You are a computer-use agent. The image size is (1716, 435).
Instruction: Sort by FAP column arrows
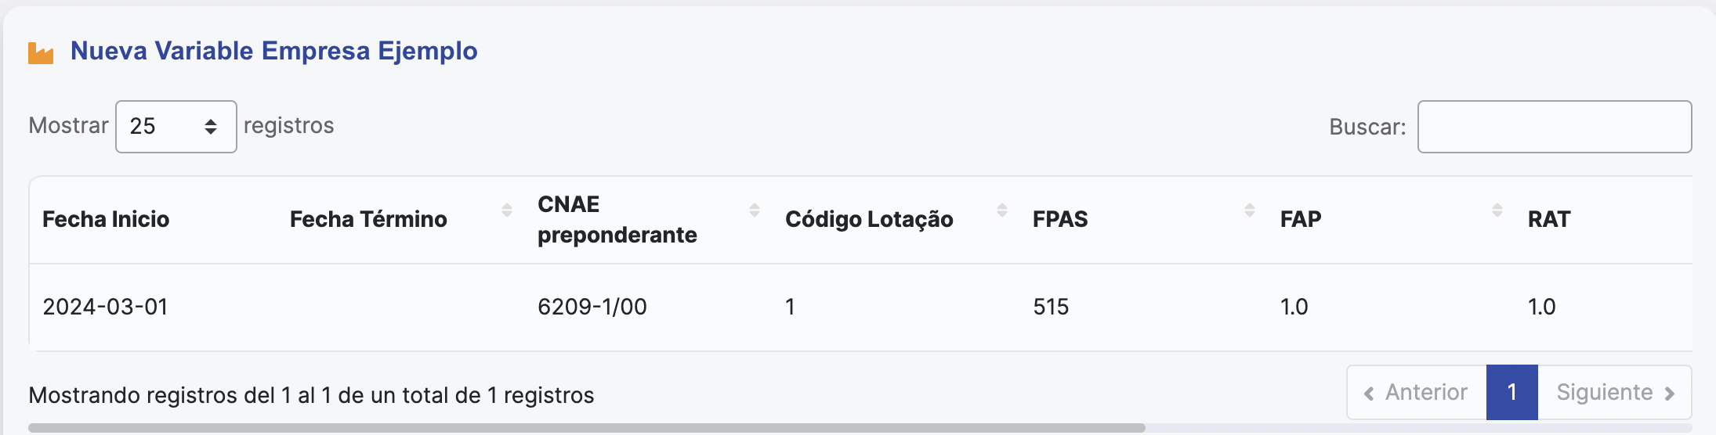(x=1497, y=210)
